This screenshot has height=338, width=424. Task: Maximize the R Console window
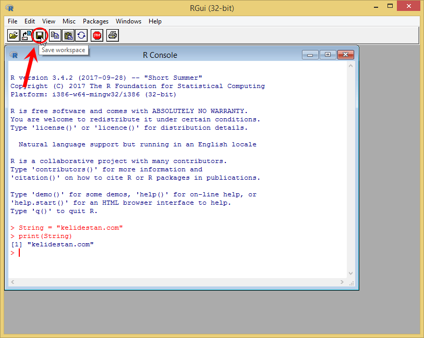pos(328,55)
